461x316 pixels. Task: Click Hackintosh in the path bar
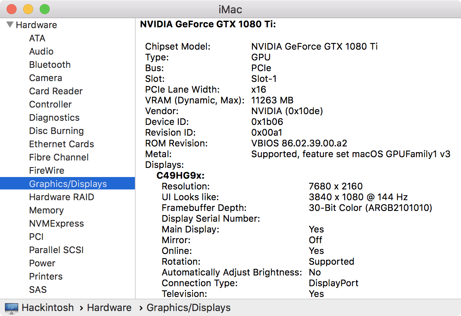click(x=48, y=308)
